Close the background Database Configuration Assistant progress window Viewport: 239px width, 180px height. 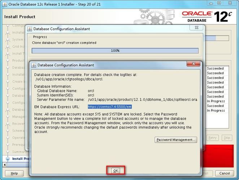pos(196,27)
